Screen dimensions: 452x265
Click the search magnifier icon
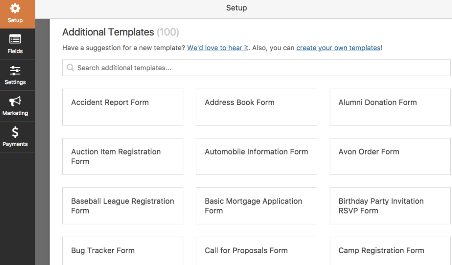(x=70, y=68)
